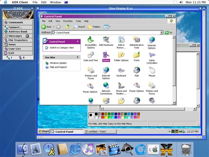Click the Windows Start button
This screenshot has width=209, height=157.
[x=44, y=131]
